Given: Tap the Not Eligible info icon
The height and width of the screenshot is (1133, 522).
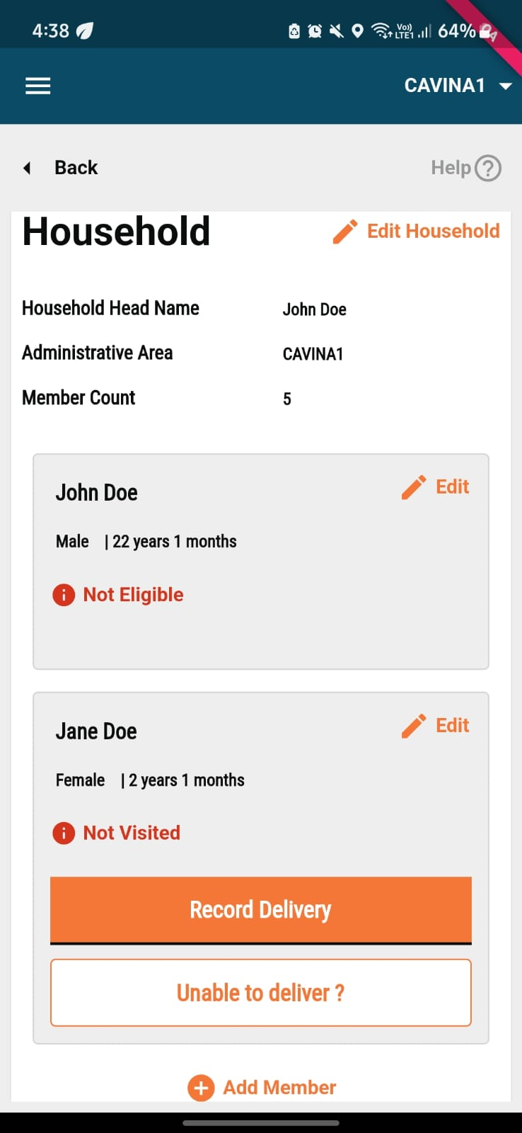Looking at the screenshot, I should [x=64, y=595].
